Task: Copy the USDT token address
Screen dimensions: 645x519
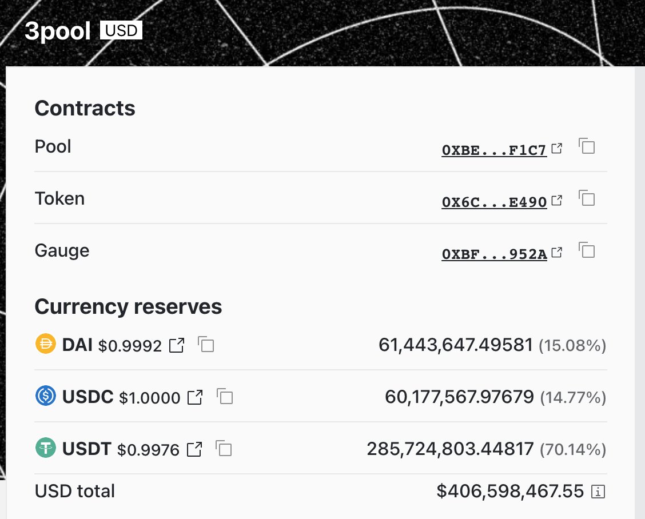Action: click(x=224, y=448)
